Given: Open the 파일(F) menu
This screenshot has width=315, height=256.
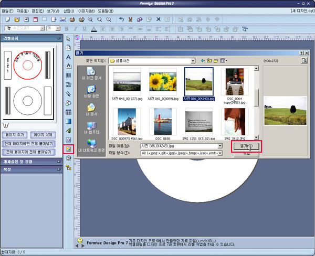Looking at the screenshot, I should click(6, 10).
